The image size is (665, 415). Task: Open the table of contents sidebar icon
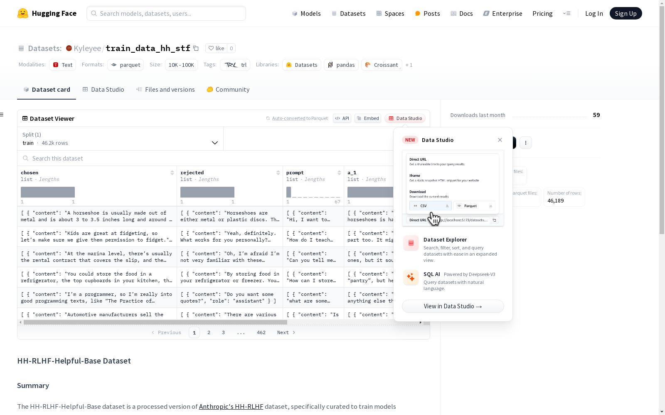tap(2, 115)
